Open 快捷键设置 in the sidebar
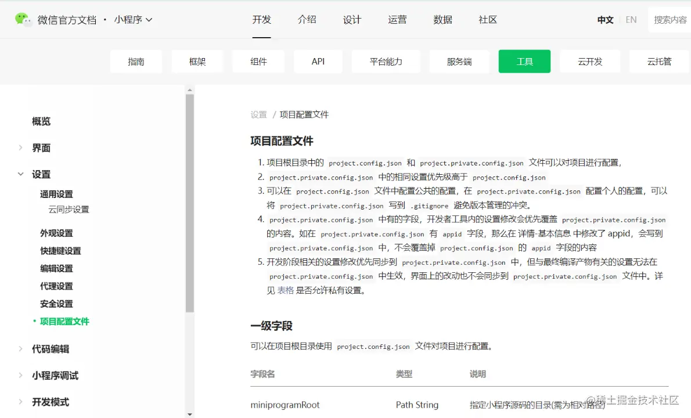The height and width of the screenshot is (418, 691). point(60,251)
